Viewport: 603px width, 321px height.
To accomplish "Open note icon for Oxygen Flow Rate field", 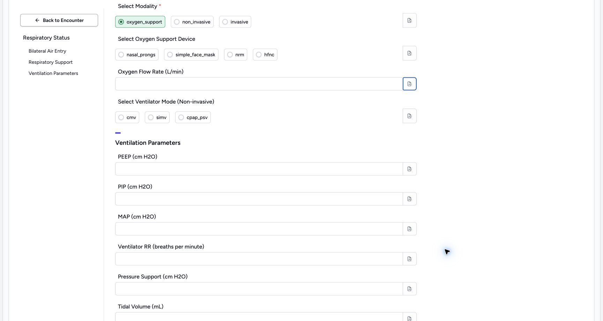I will 409,84.
